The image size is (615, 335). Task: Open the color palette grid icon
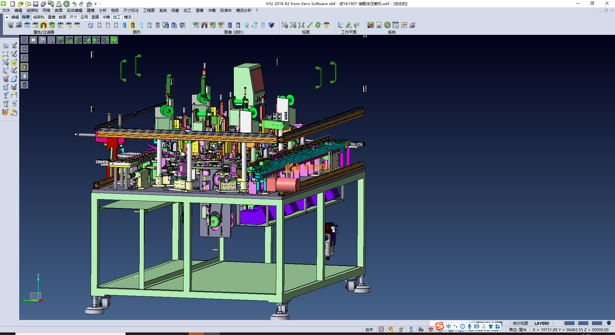click(x=370, y=25)
